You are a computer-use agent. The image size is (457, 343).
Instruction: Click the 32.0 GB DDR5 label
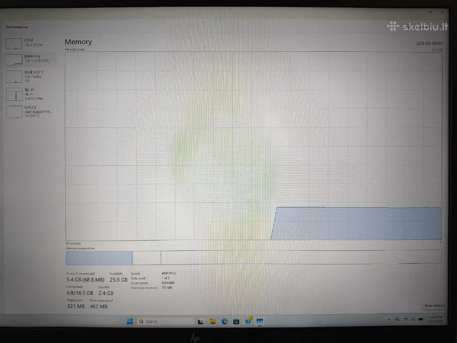coord(429,43)
